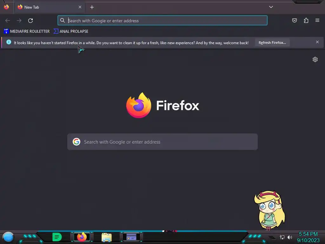
Task: Open File Explorer from taskbar
Action: (107, 237)
